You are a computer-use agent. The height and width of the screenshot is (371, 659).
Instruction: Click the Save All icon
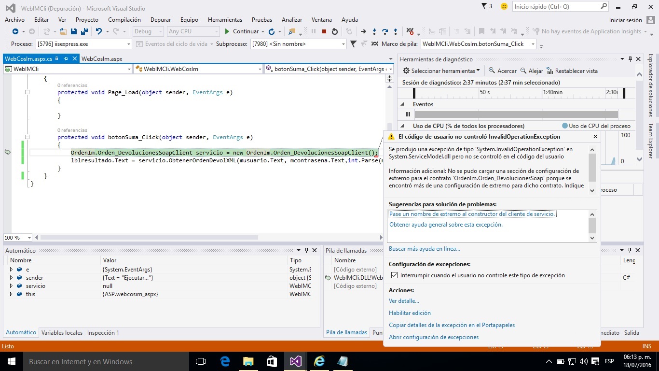point(84,31)
